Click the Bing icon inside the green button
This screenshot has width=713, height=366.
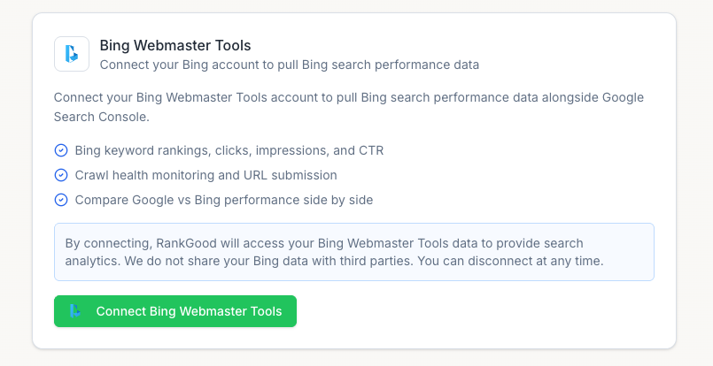75,311
